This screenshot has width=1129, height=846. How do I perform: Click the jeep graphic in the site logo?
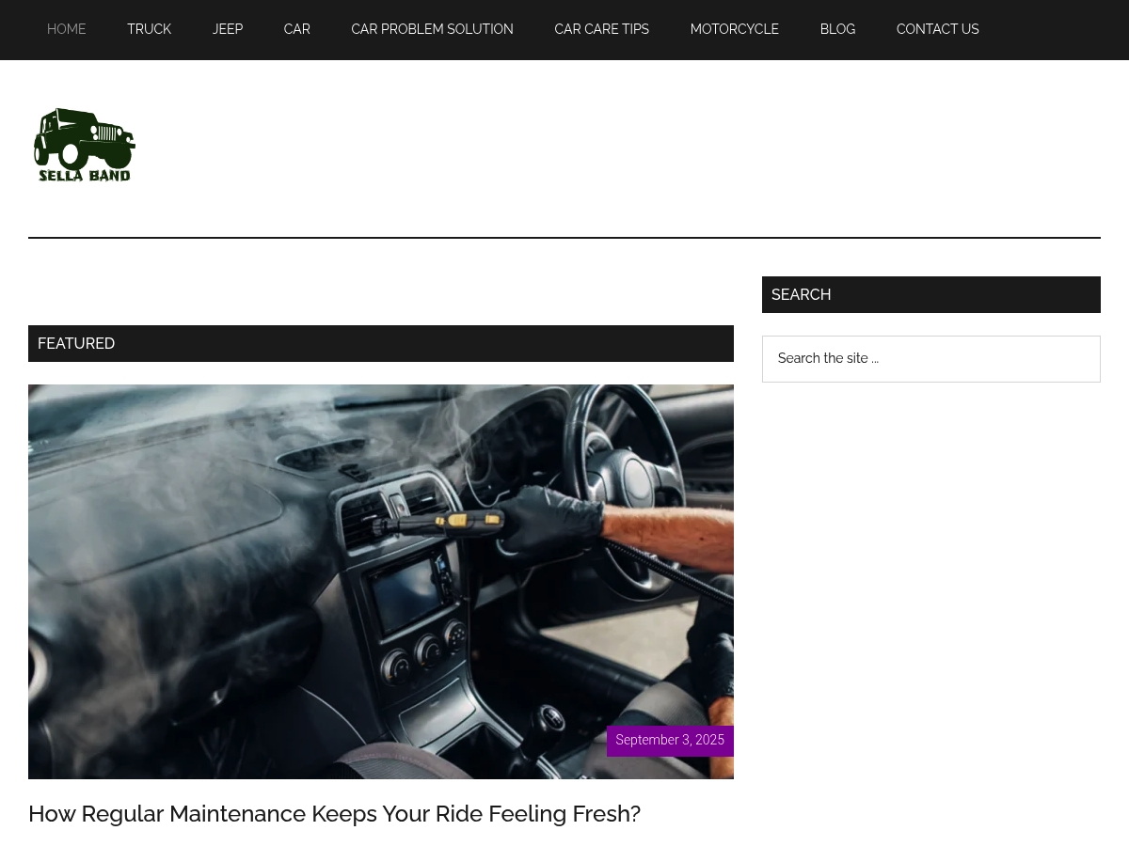(85, 138)
